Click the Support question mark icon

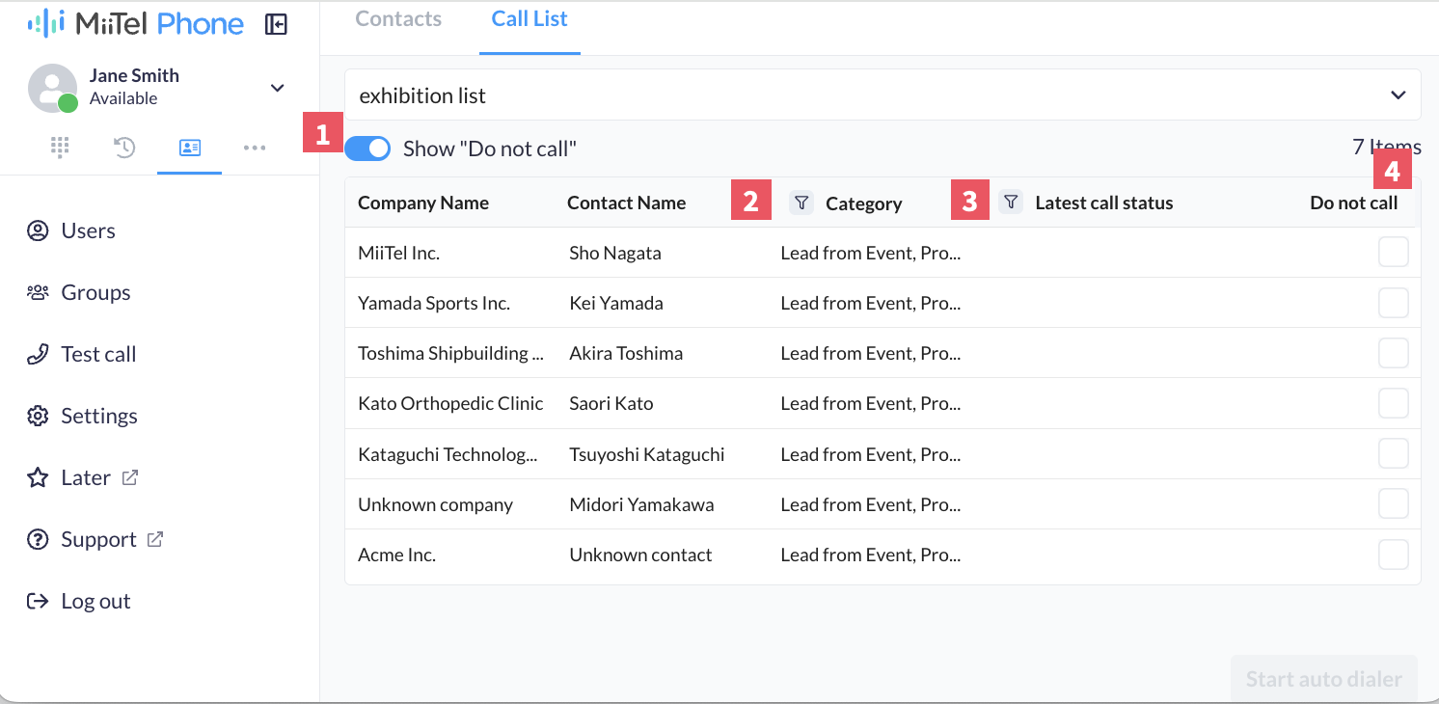point(38,539)
